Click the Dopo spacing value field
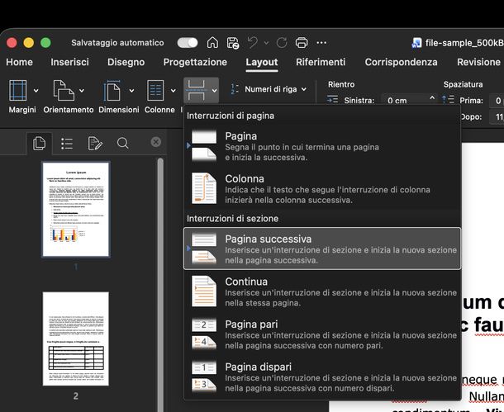The image size is (504, 412). pos(497,116)
